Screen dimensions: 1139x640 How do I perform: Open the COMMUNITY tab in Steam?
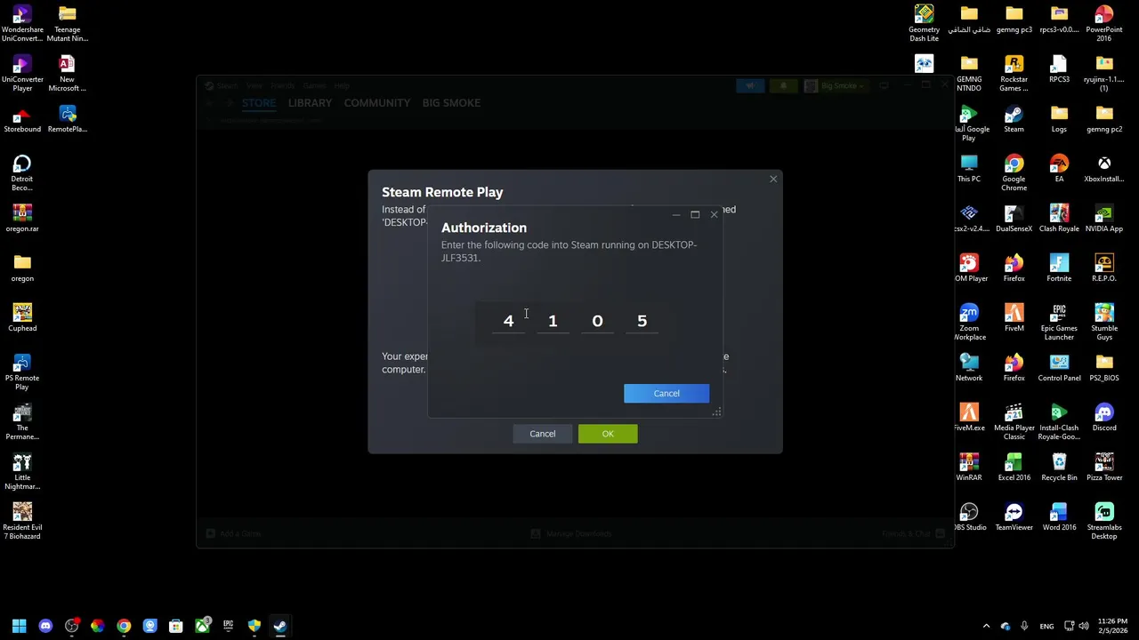click(x=377, y=103)
